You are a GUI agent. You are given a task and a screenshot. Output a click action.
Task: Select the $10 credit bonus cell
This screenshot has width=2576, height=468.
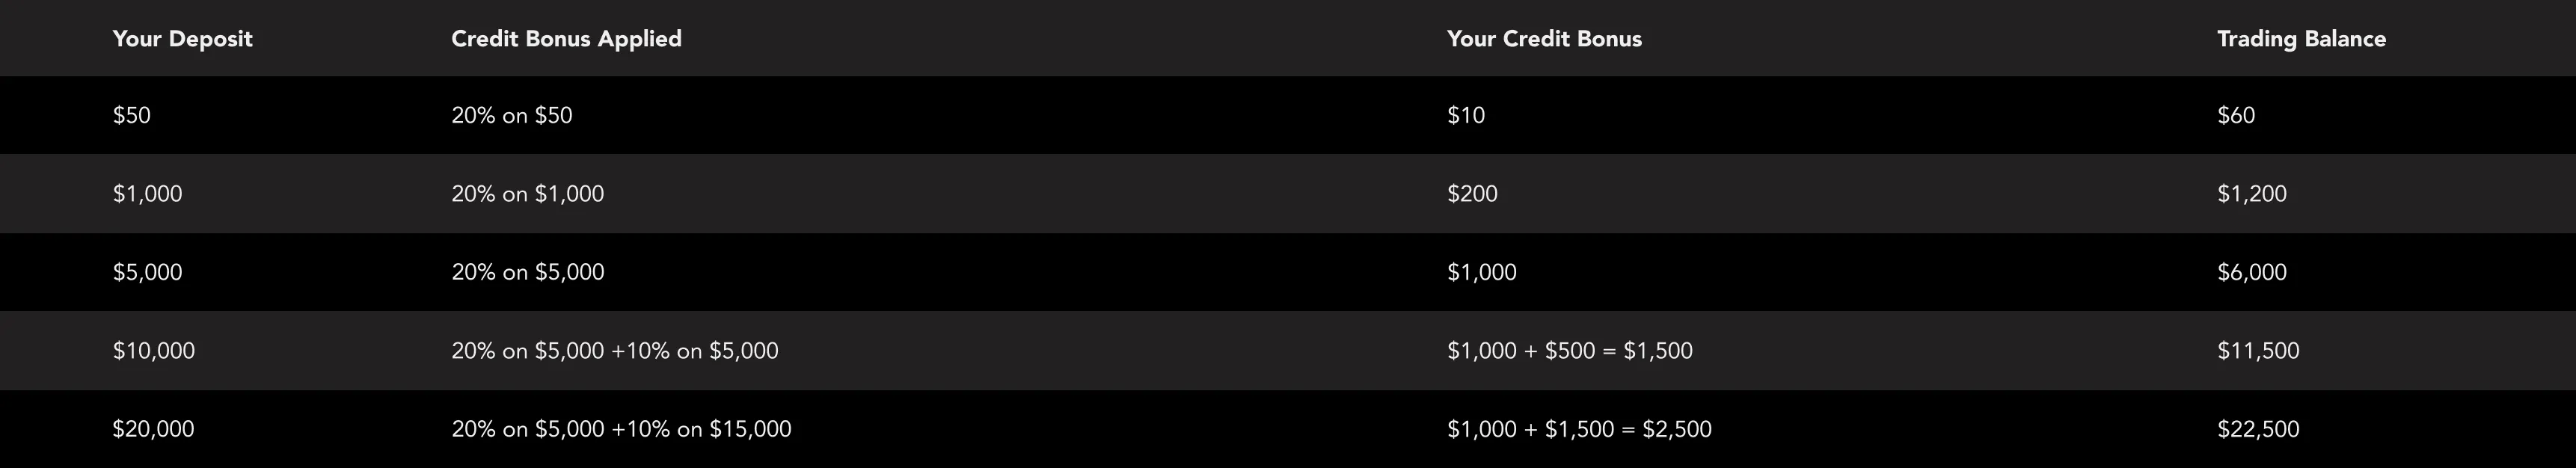click(x=1465, y=115)
